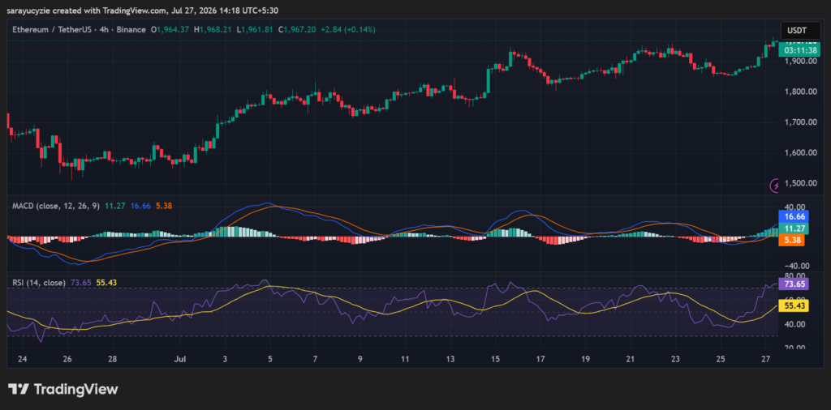Click the open value O1,964.37
Viewport: 831px width, 410px height.
170,30
